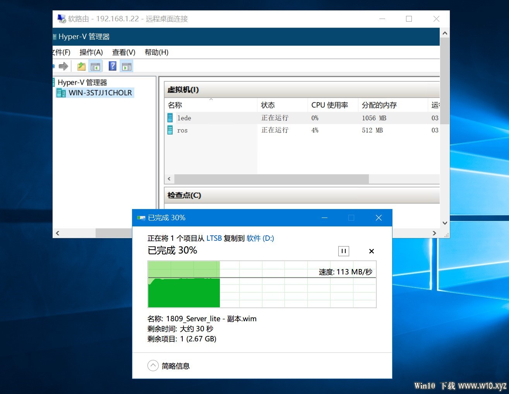Click the 速度: 113 MB/秒 label
Screen dimensions: 509x394
pos(346,272)
